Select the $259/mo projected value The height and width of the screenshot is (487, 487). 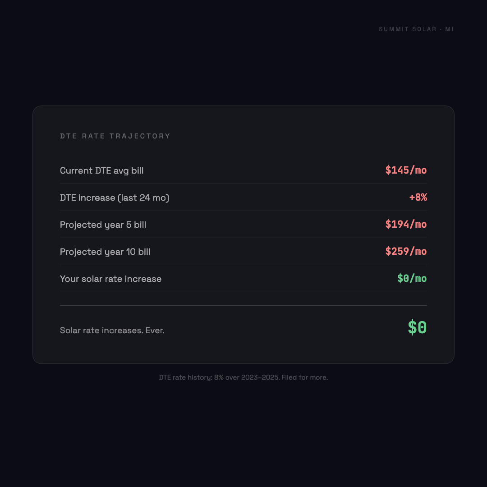pos(406,252)
